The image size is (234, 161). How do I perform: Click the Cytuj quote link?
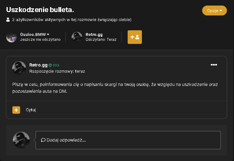coord(31,110)
